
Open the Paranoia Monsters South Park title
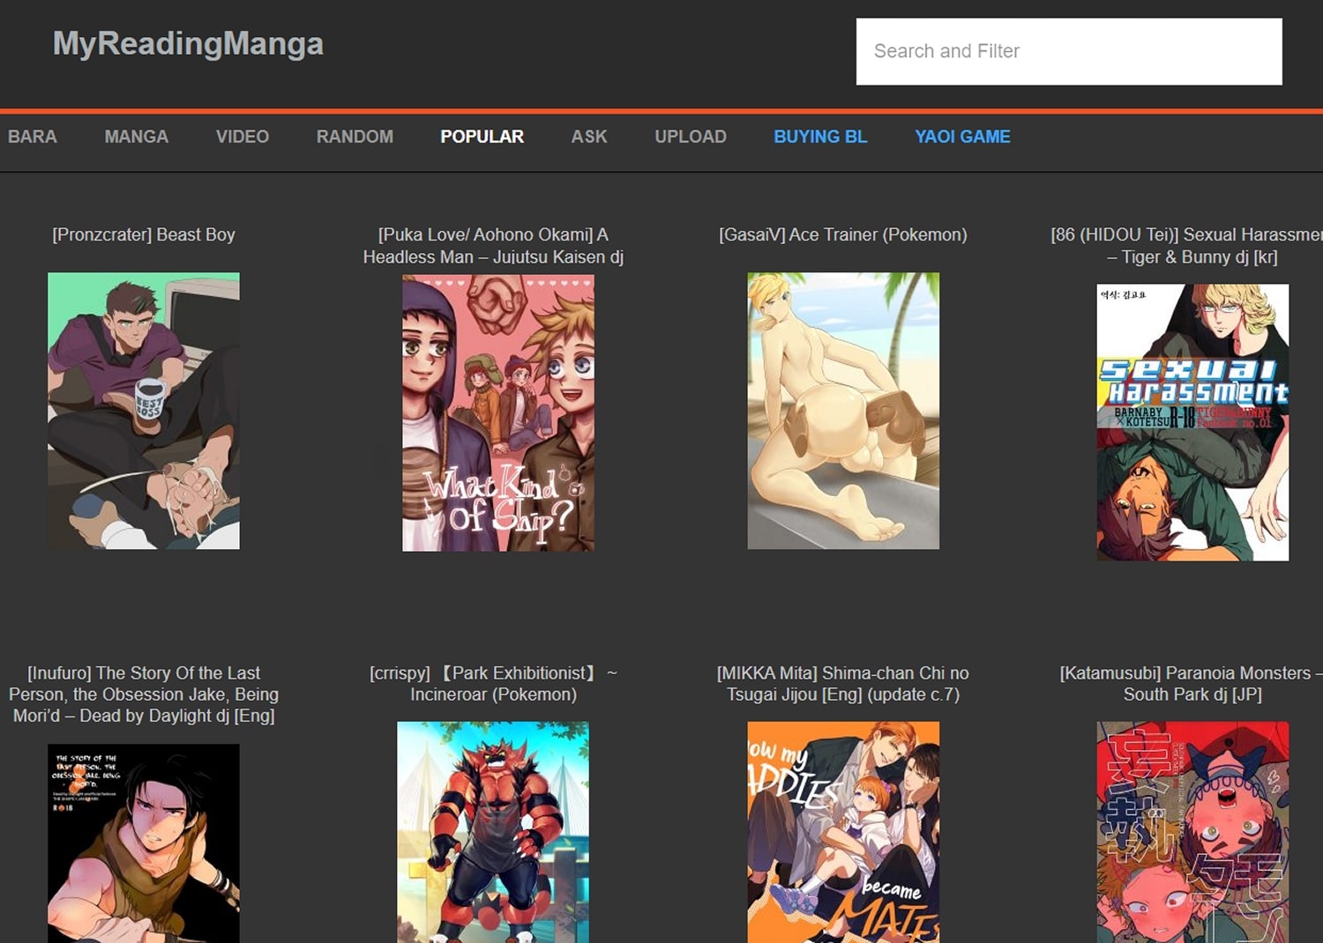[x=1192, y=684]
